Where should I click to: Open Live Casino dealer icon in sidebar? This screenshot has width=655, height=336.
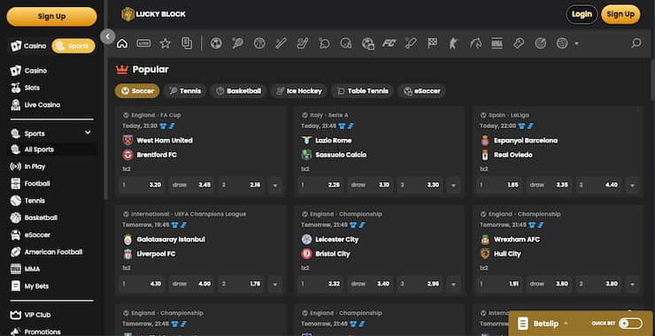15,104
